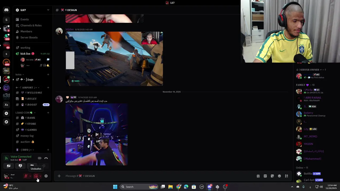The image size is (340, 191).
Task: Disconnect from the voice channel
Action: click(46, 158)
